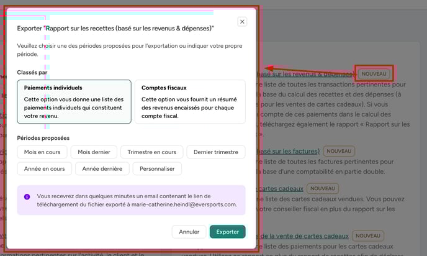The height and width of the screenshot is (256, 427).
Task: Select the Paiements individuels option card
Action: pyautogui.click(x=74, y=102)
